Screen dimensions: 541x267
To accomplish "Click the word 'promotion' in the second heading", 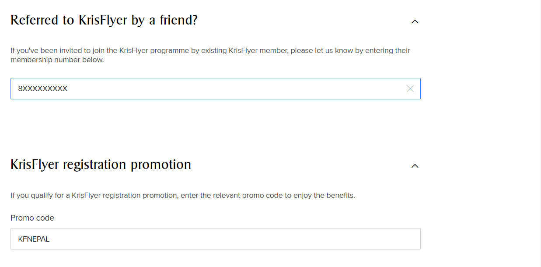I will tap(161, 165).
